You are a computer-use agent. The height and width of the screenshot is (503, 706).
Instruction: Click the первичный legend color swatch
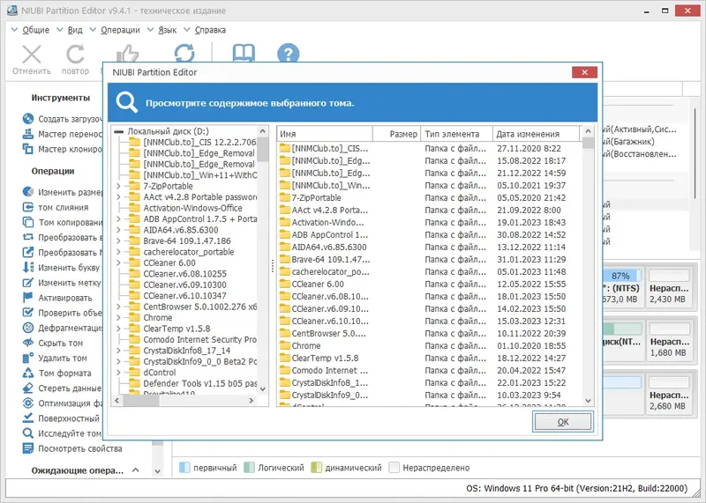(x=184, y=468)
